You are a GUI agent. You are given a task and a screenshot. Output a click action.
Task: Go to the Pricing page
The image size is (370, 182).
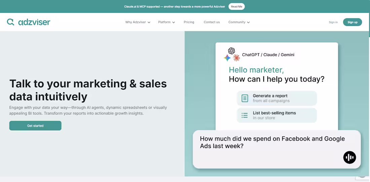tap(189, 22)
